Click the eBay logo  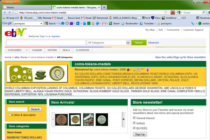pyautogui.click(x=15, y=33)
